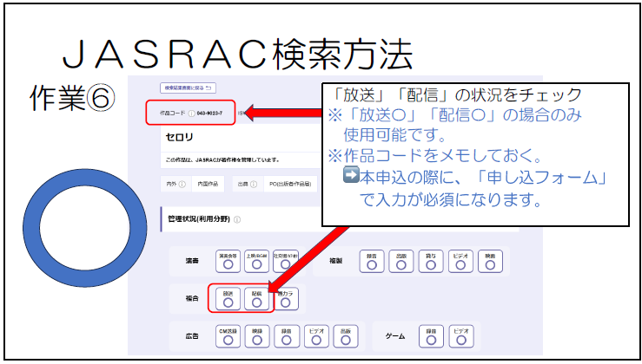This screenshot has height=364, width=642.
Task: Click the 出典 field label
Action: pos(242,185)
